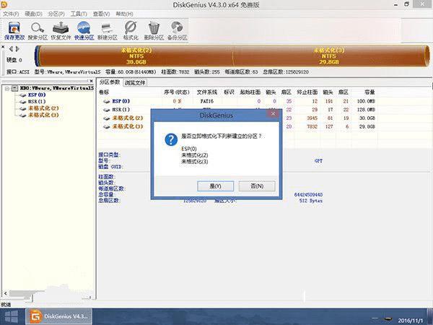Select 未格式化(2) in the disk tree

(43, 108)
